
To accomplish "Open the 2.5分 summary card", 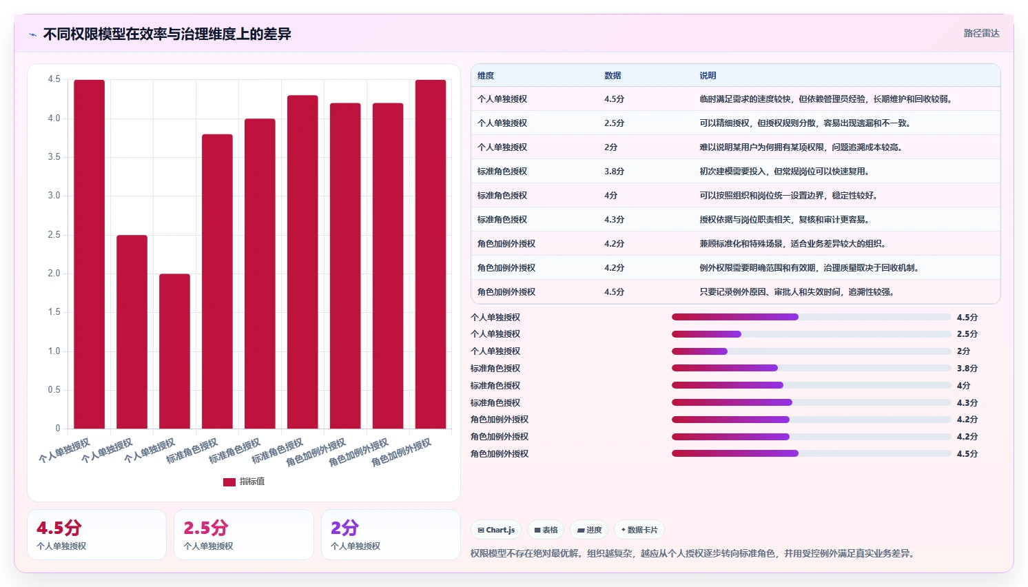I will (244, 535).
